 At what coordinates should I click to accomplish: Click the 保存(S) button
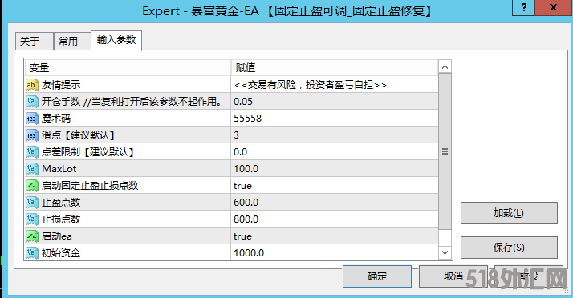tap(509, 248)
